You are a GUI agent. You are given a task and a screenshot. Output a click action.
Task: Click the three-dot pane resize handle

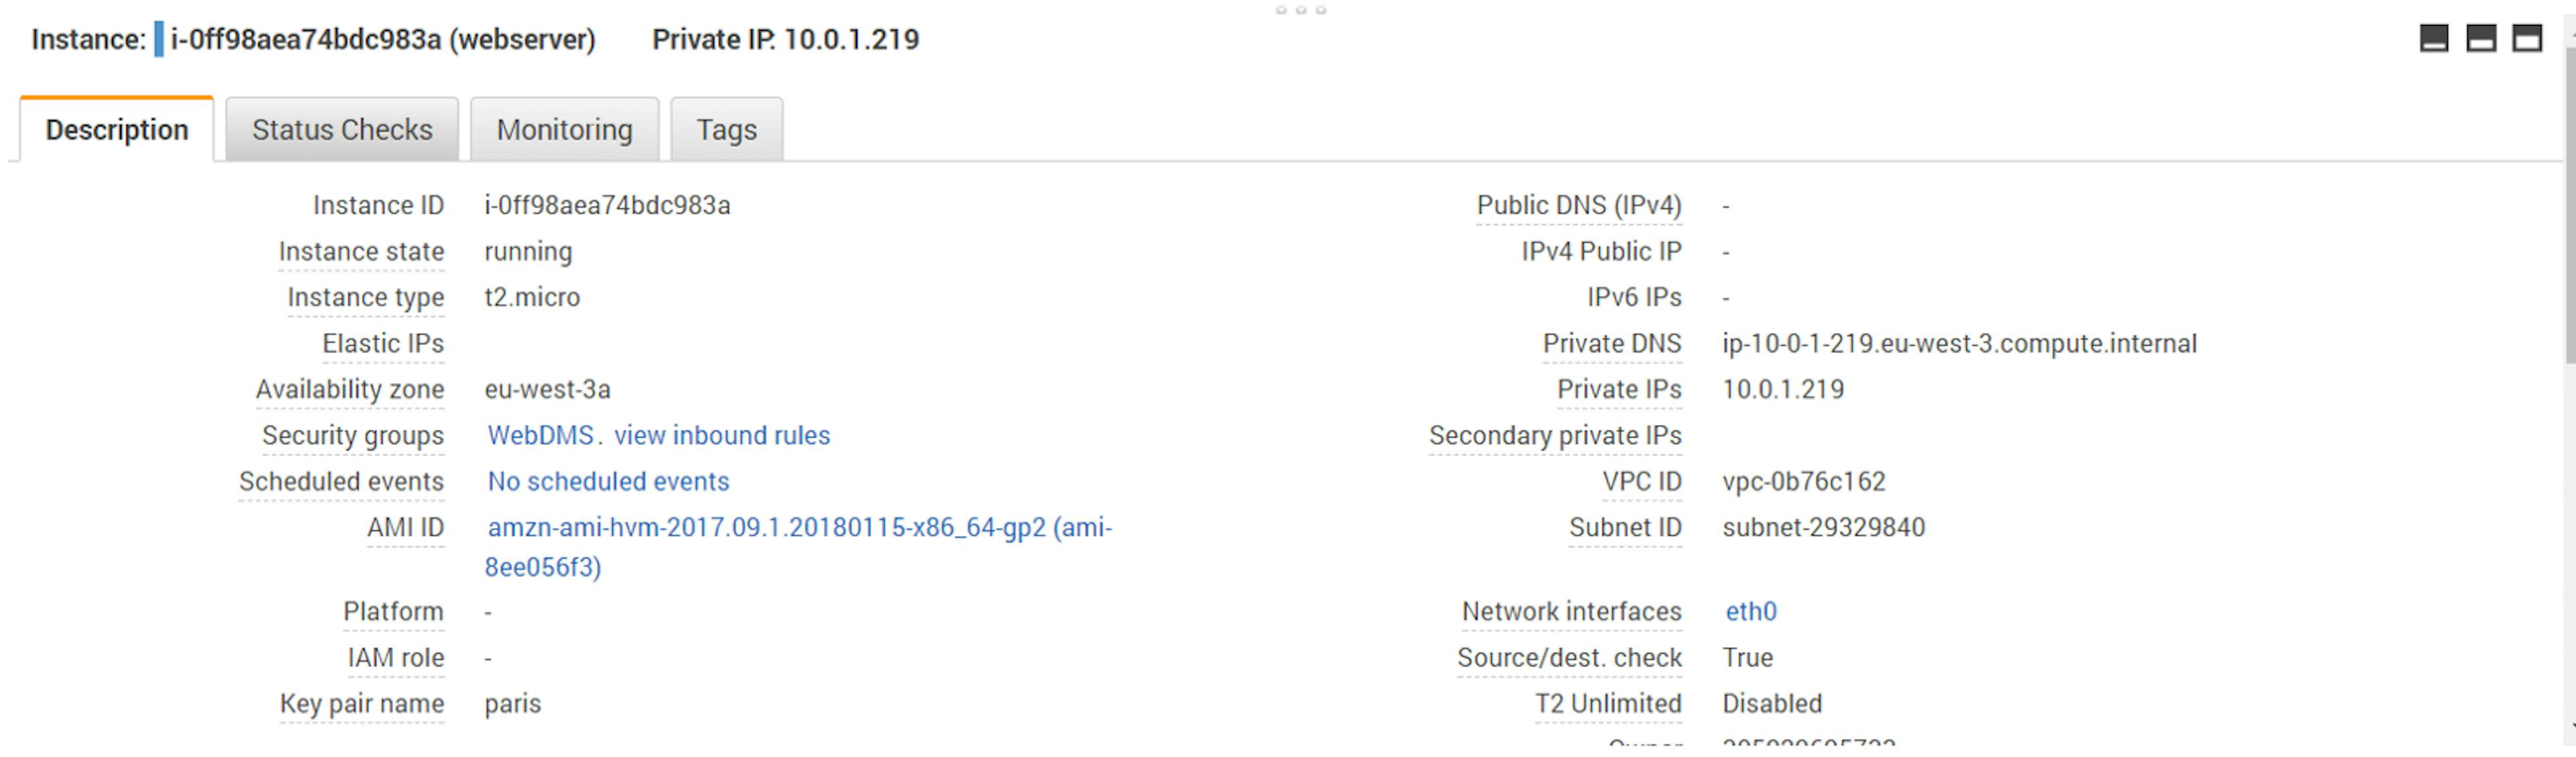(x=1300, y=10)
